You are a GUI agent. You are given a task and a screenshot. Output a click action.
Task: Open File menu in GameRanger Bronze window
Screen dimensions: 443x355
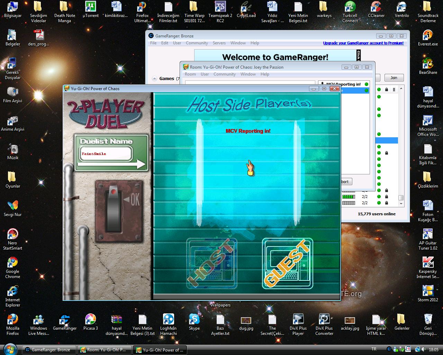pos(153,43)
